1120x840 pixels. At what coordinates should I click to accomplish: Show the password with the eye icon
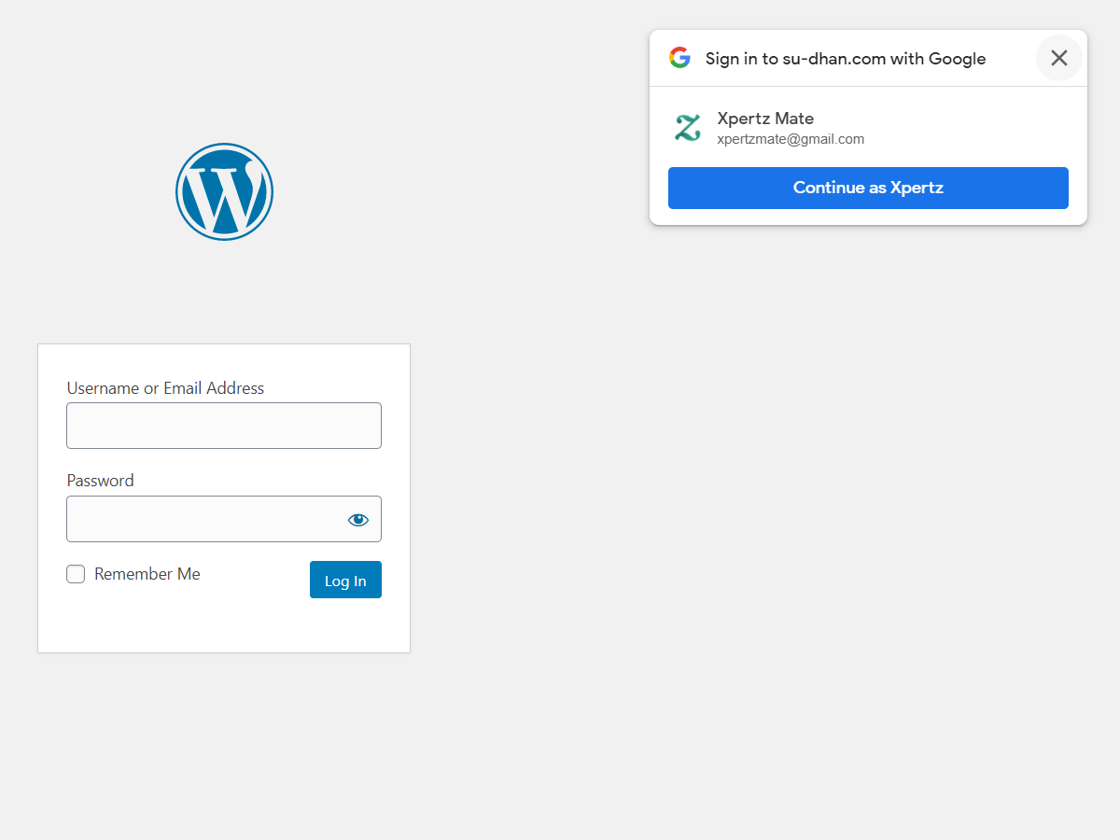click(x=358, y=520)
